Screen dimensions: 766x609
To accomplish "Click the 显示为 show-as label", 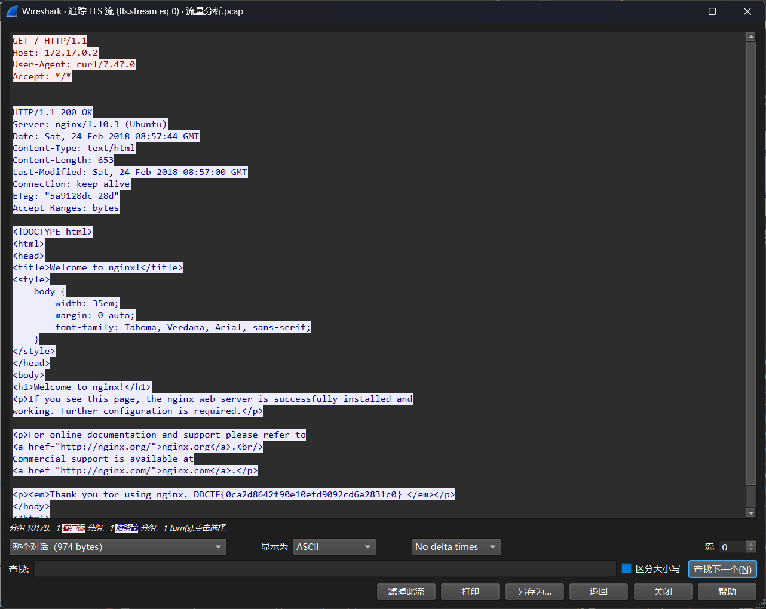I will point(274,547).
